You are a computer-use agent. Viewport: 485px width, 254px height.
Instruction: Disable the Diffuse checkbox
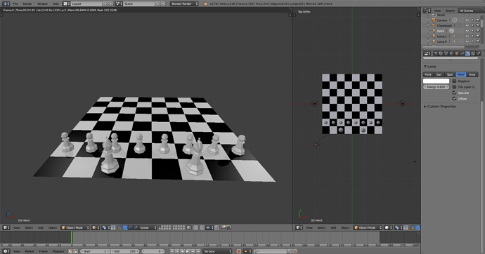tap(454, 98)
